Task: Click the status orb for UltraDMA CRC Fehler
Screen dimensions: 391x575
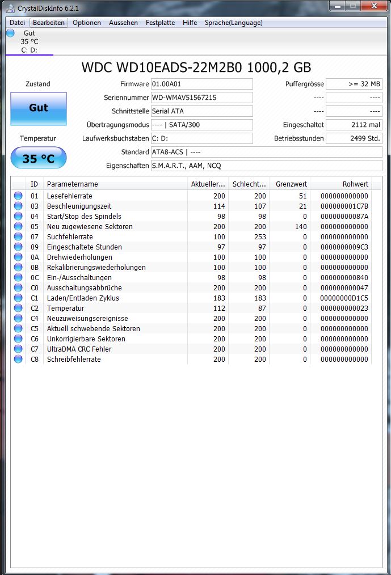Action: (18, 349)
